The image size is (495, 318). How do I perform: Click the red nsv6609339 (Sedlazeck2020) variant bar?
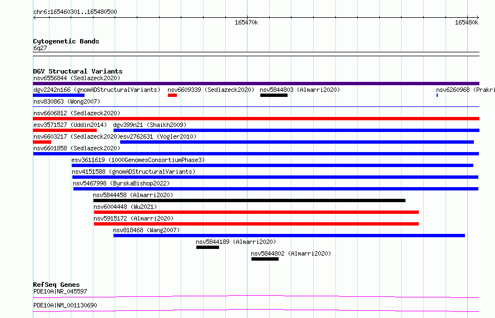pos(172,95)
